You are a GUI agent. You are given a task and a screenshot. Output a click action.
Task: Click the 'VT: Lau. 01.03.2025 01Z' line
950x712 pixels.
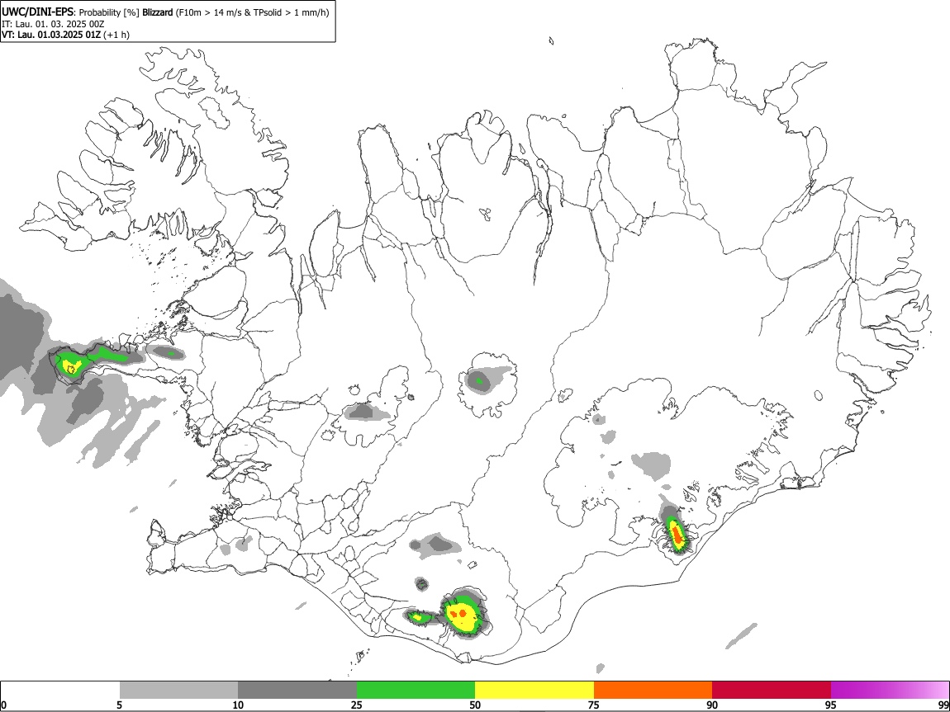click(x=51, y=35)
